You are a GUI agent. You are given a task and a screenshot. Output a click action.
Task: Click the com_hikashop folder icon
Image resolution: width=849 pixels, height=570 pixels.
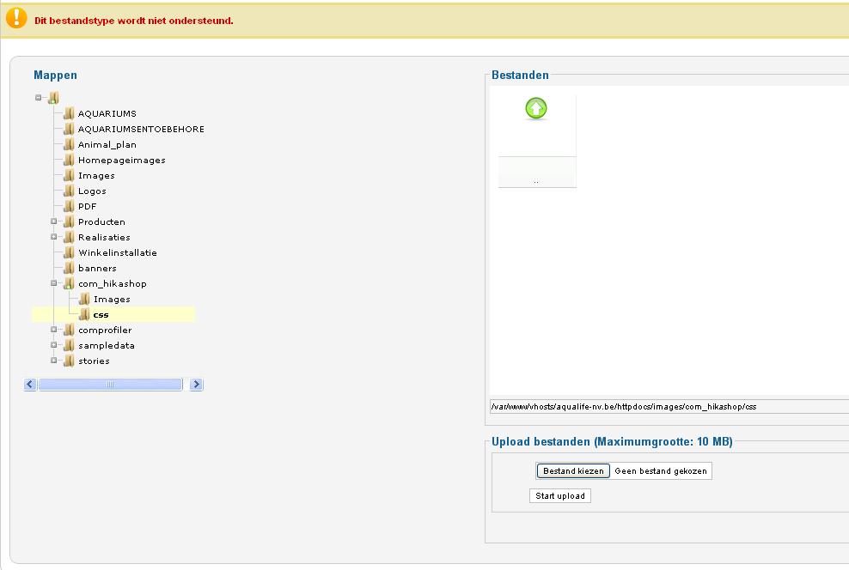[x=69, y=283]
